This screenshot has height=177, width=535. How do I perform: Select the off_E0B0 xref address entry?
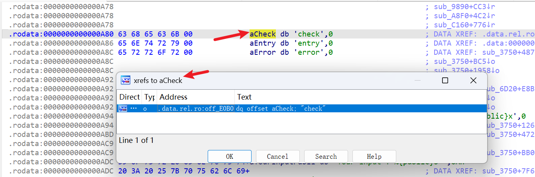click(196, 108)
